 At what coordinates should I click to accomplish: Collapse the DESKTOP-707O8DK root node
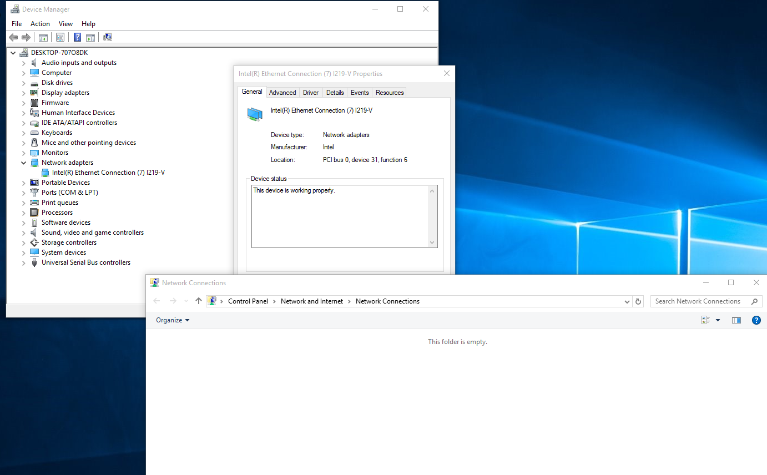coord(13,53)
